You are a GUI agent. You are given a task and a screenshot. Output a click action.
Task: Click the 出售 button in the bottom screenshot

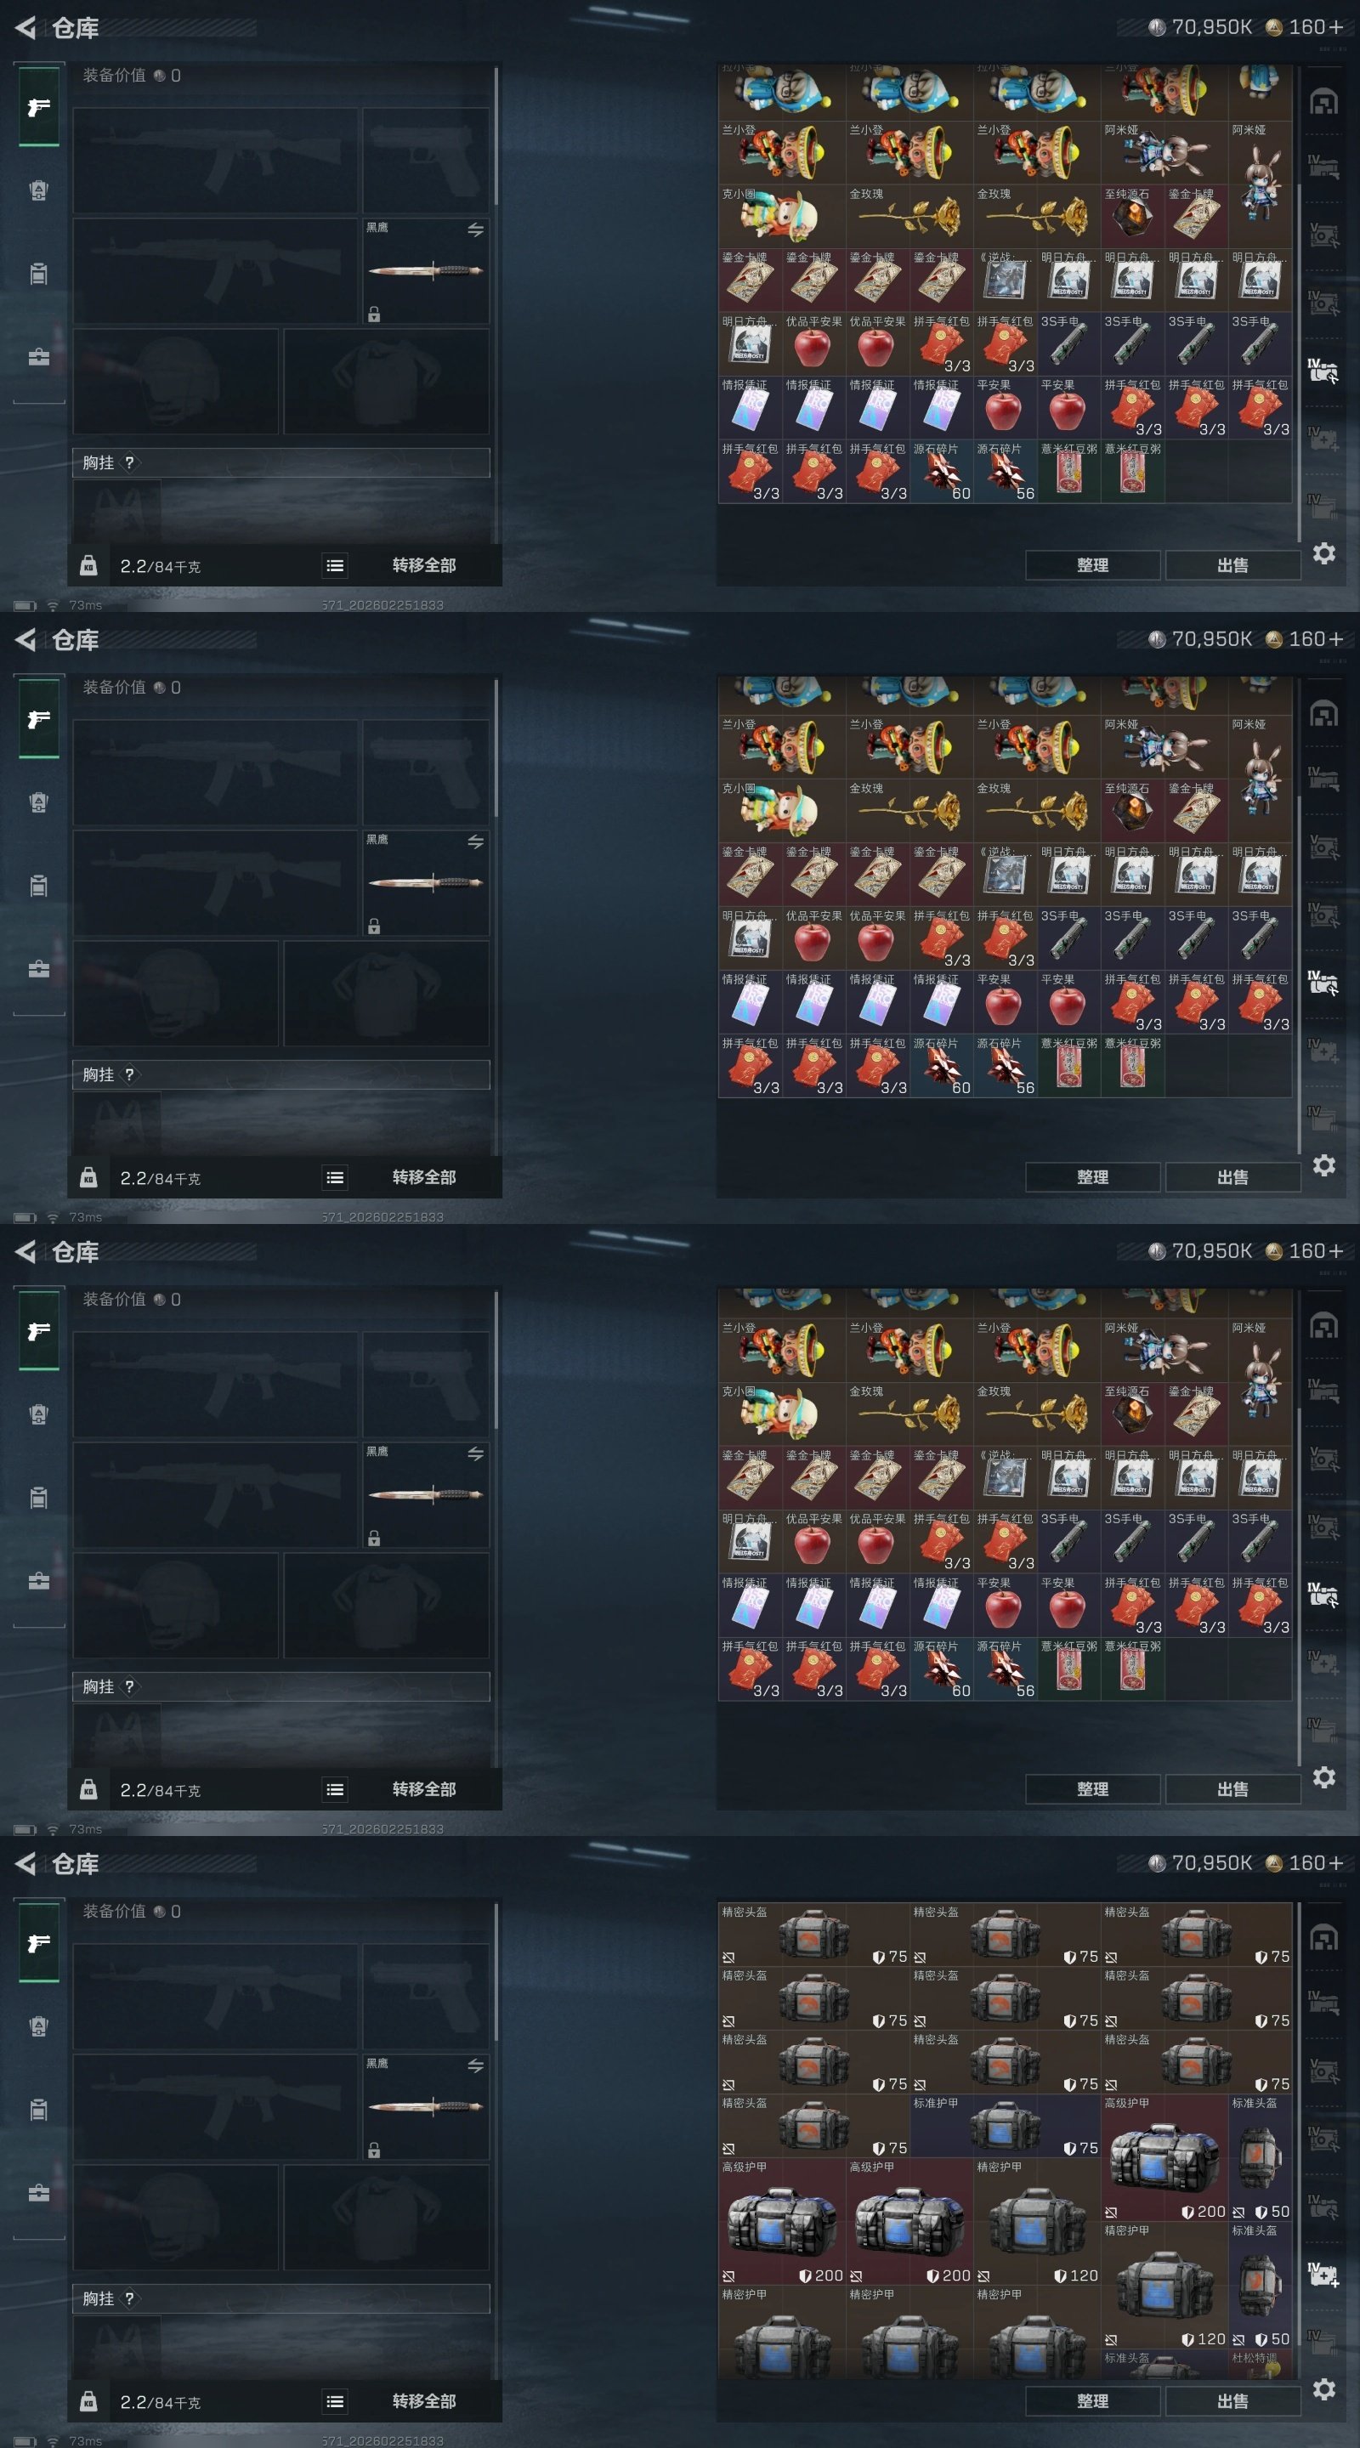pyautogui.click(x=1232, y=2400)
